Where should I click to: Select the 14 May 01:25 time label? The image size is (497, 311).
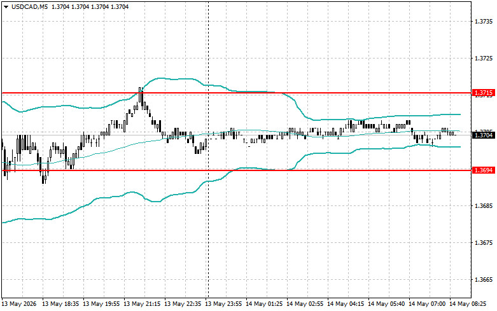click(264, 304)
